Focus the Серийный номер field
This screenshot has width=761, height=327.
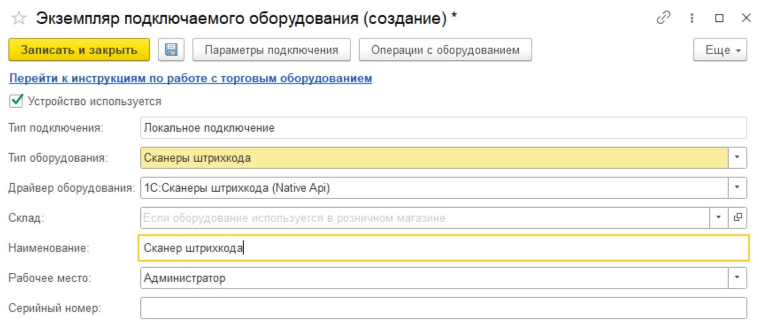coord(443,308)
